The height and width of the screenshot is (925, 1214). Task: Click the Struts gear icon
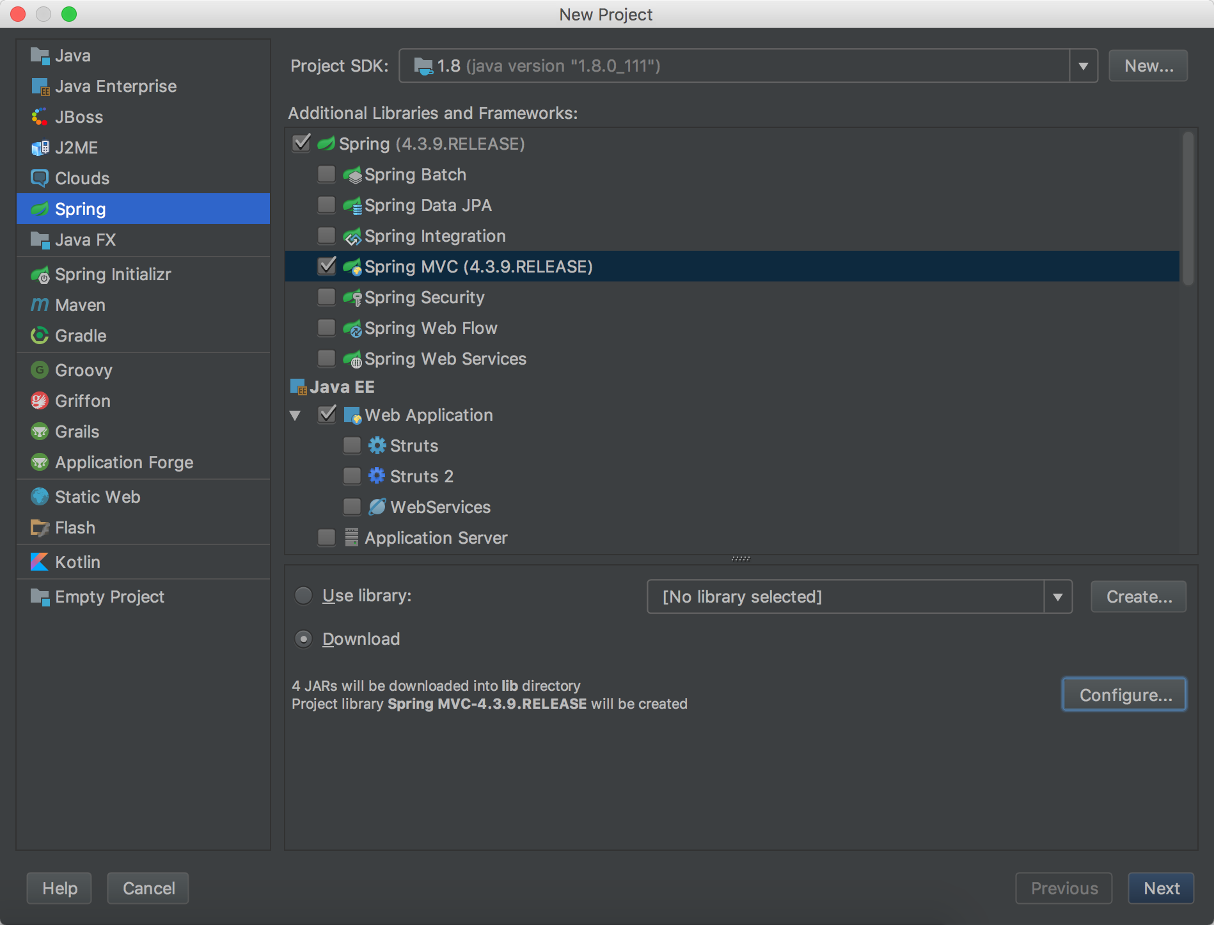tap(377, 445)
